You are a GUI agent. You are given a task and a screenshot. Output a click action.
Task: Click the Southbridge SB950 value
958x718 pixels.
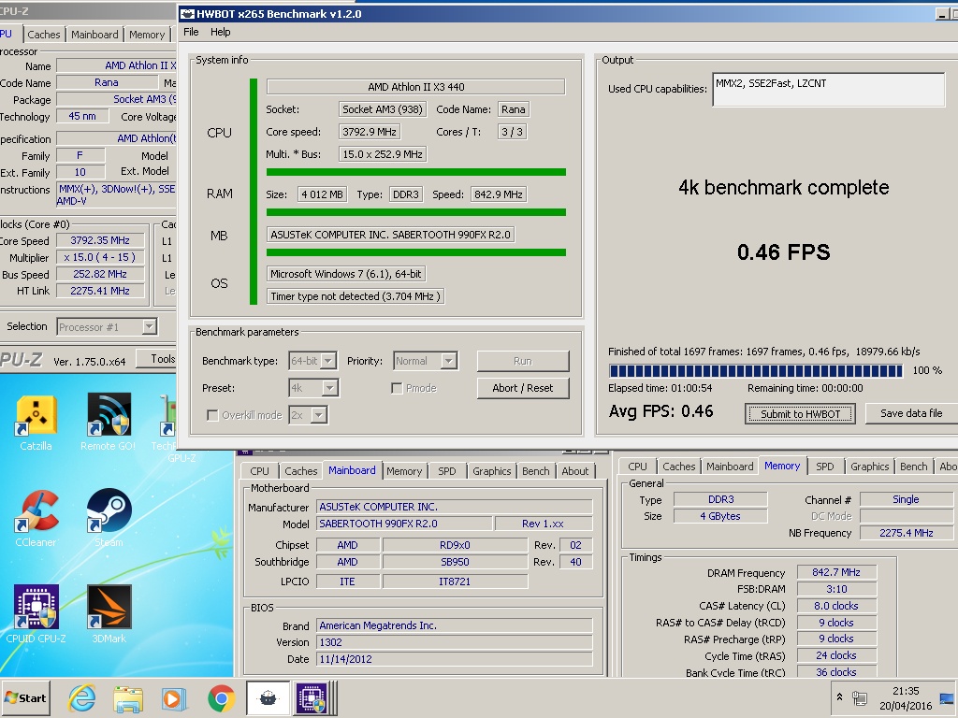click(455, 562)
